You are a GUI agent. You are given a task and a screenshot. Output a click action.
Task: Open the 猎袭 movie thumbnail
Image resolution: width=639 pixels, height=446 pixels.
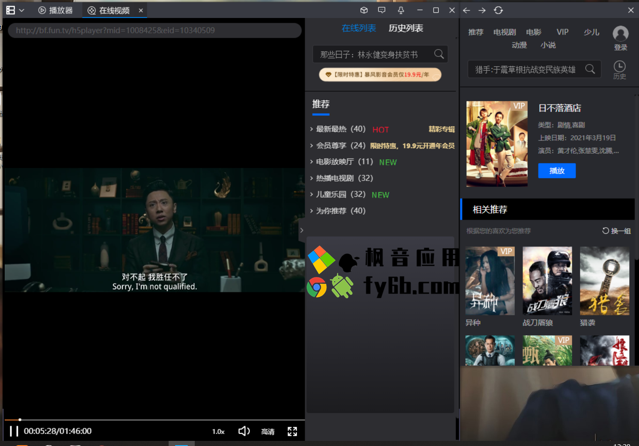click(605, 281)
